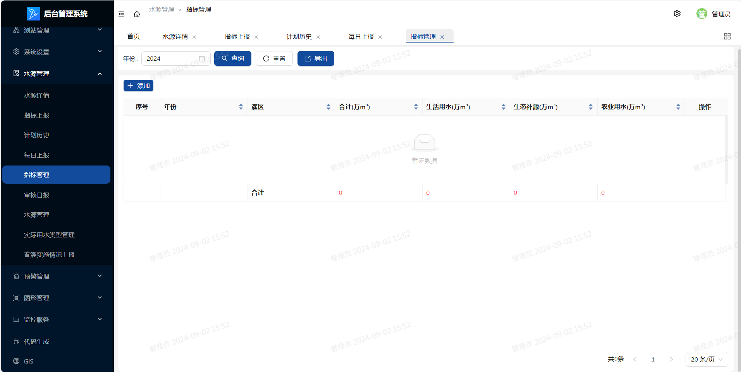Click the green admin avatar icon
The image size is (741, 372).
pyautogui.click(x=701, y=14)
